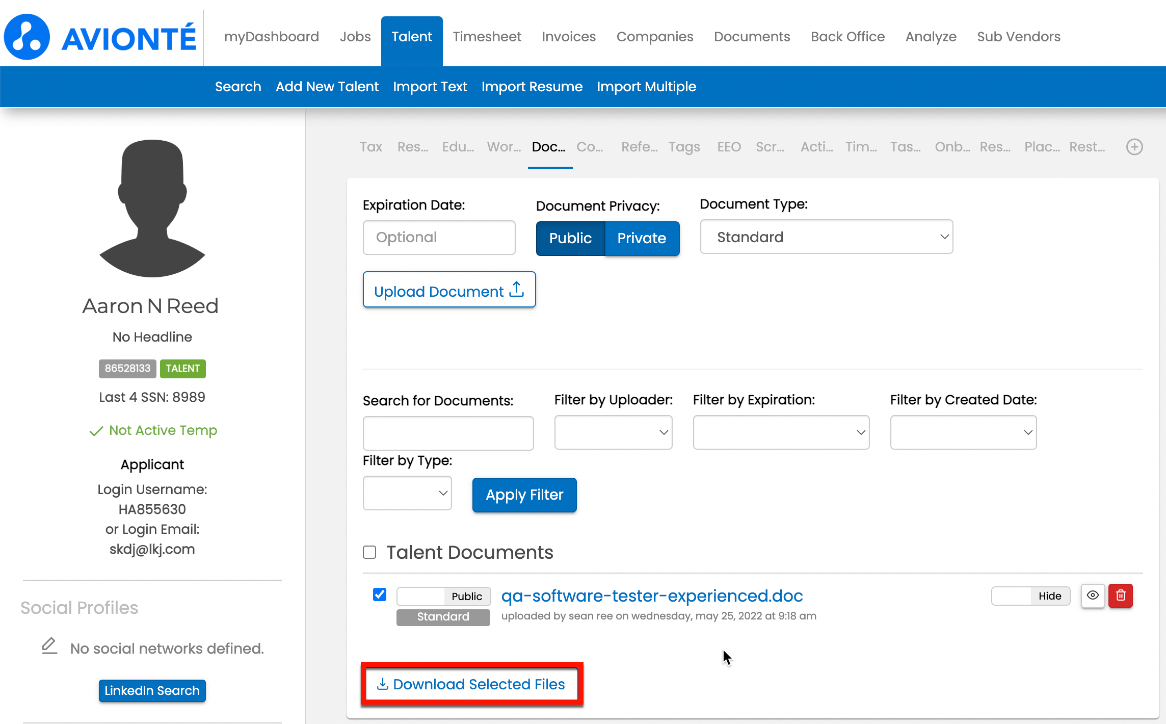Click the download icon beside Download Selected Files
The width and height of the screenshot is (1166, 724).
(x=382, y=684)
